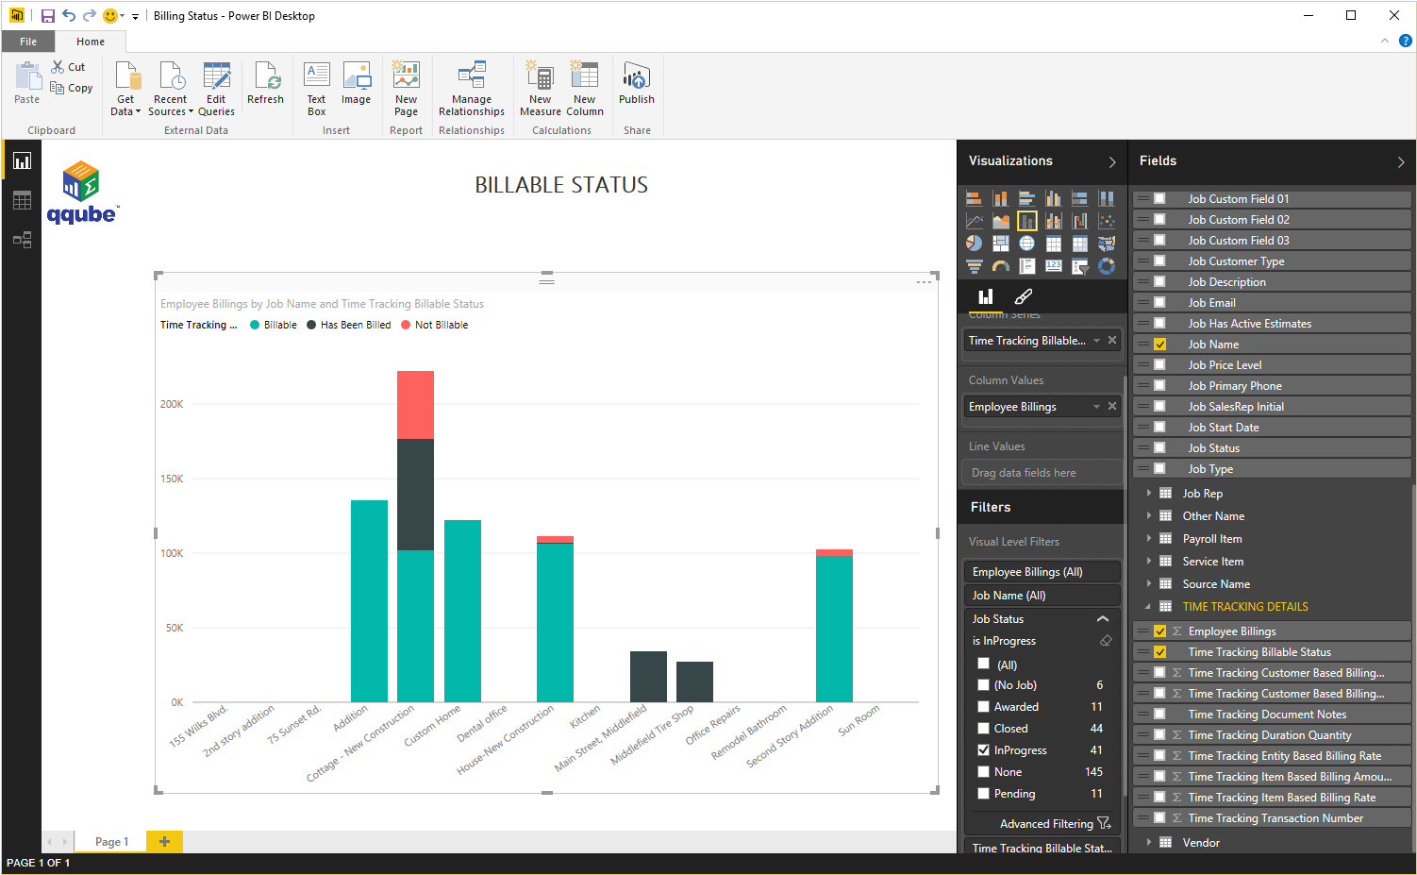Uncheck the InProgress job status filter
The width and height of the screenshot is (1417, 875).
(983, 749)
